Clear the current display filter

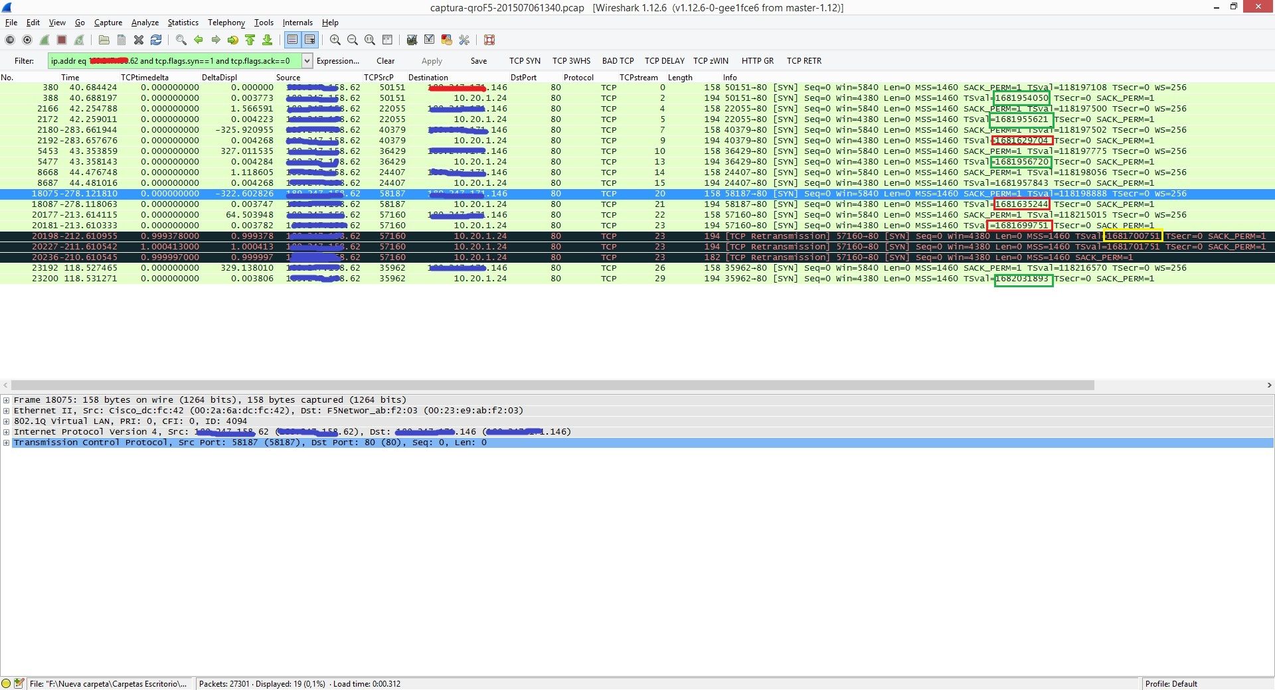pyautogui.click(x=385, y=60)
